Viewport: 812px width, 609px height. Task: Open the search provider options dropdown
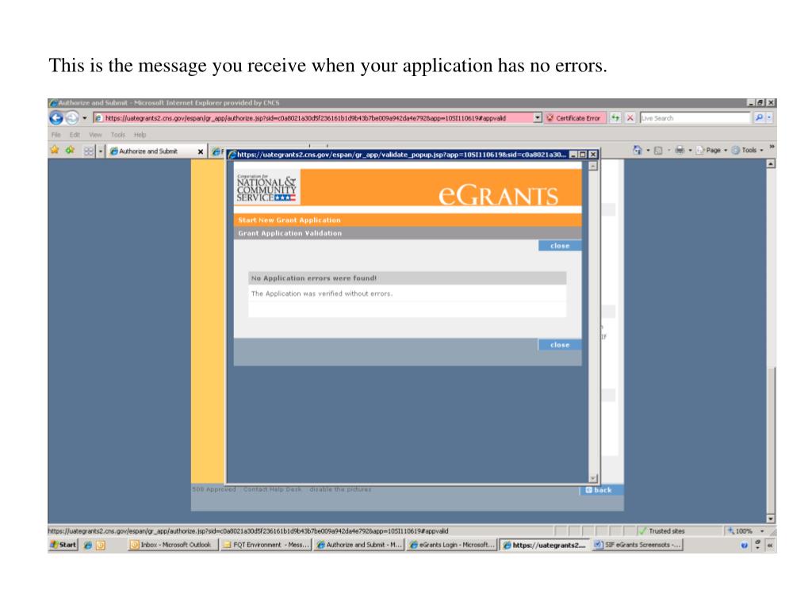(769, 118)
